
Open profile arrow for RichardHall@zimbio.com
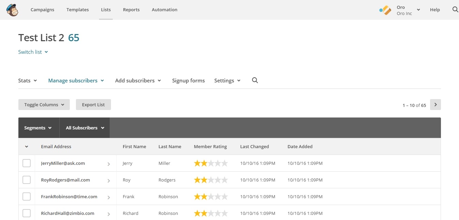pos(109,214)
